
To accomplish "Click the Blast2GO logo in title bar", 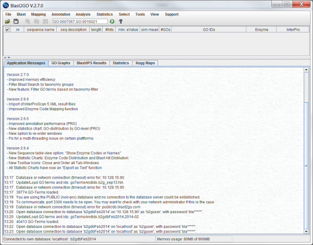I will point(6,5).
